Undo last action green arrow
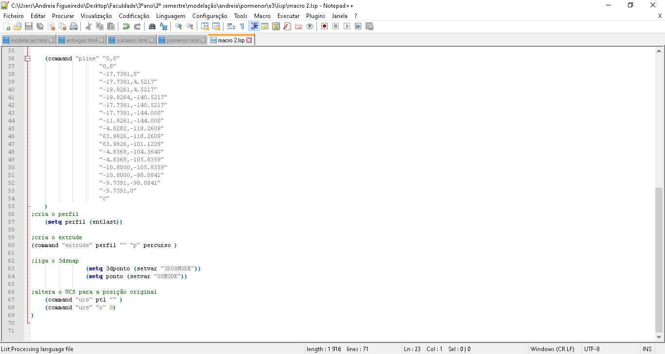665x354 pixels. tap(126, 26)
